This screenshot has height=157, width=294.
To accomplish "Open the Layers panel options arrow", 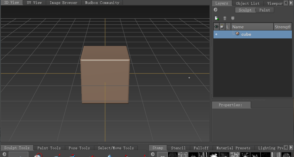I will click(x=216, y=9).
